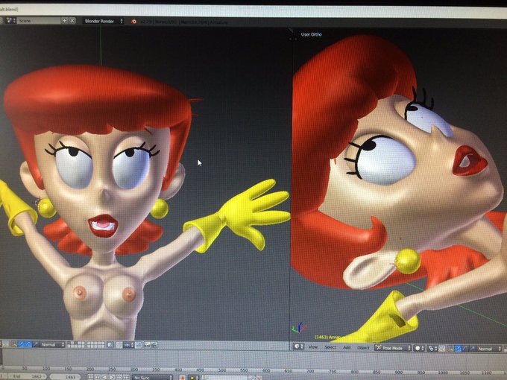Open the Normal orientation dropdown in left viewport
Viewport: 507px width, 380px height.
pyautogui.click(x=52, y=344)
